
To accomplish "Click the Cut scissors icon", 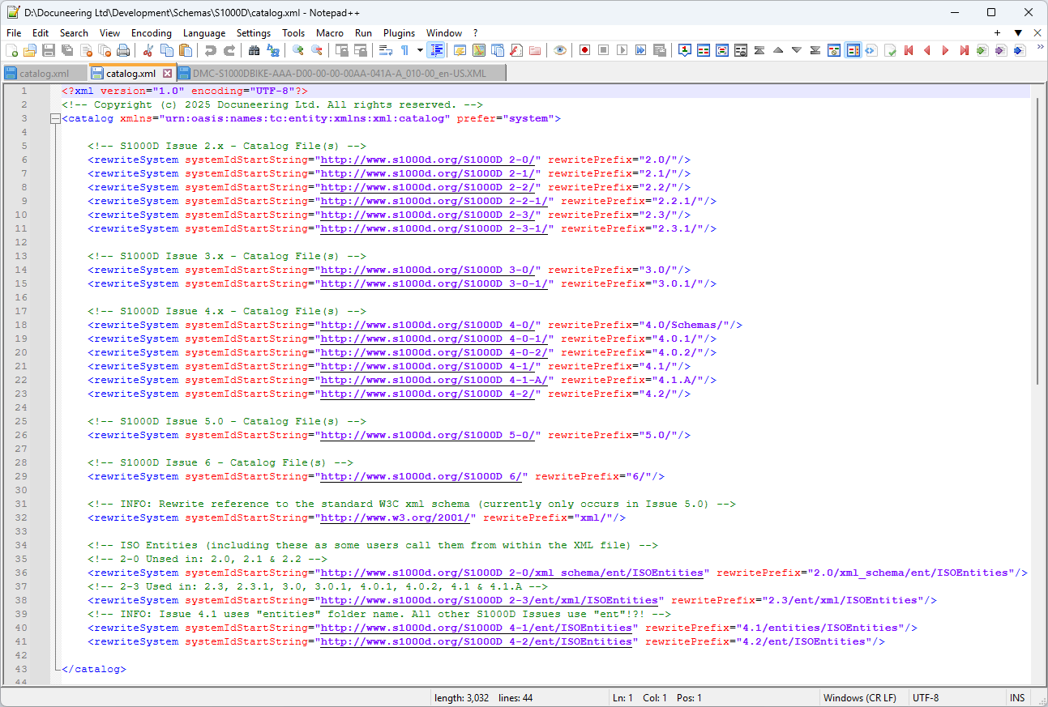I will [148, 50].
